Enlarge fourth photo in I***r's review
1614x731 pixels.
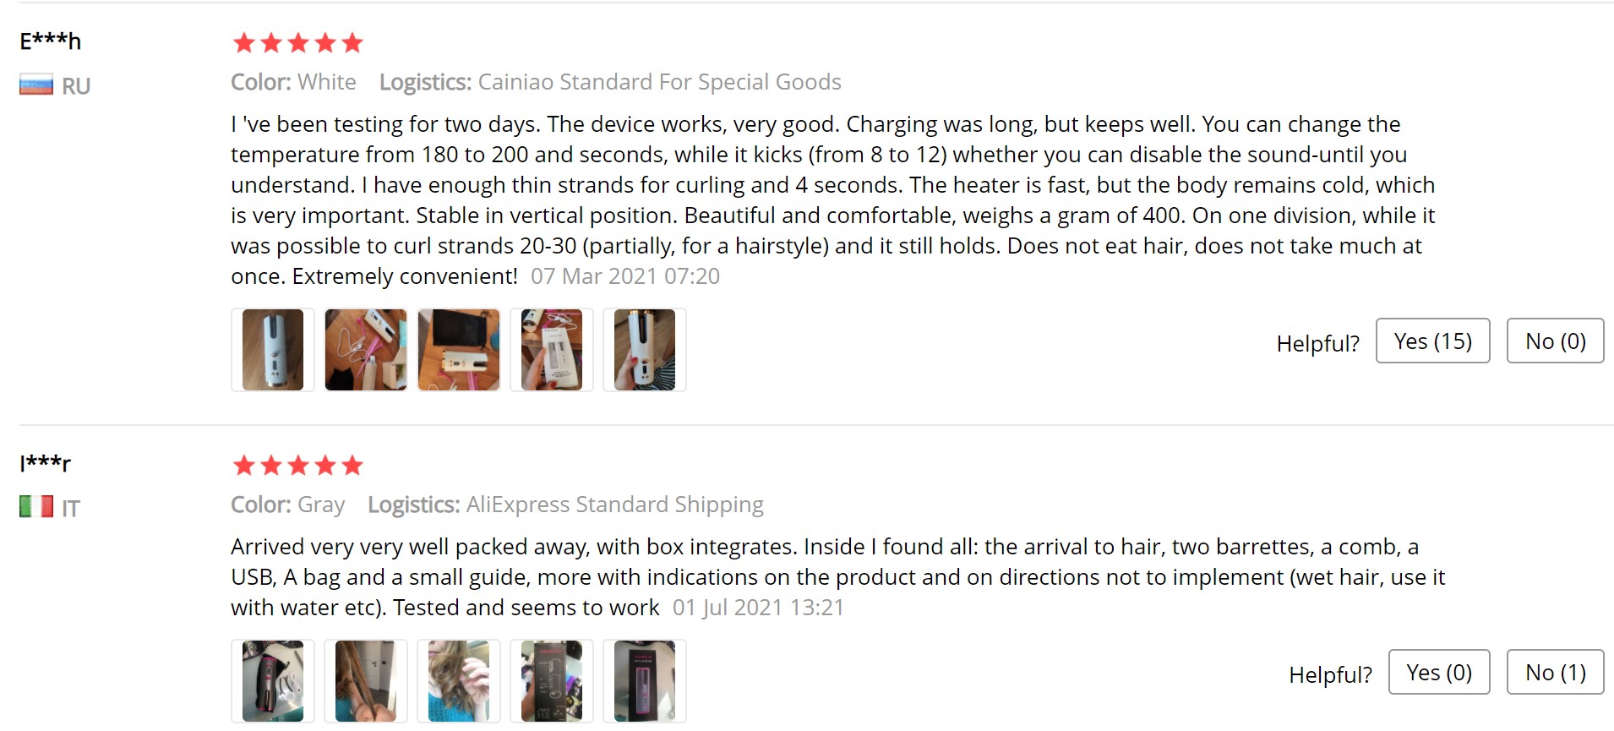[552, 681]
